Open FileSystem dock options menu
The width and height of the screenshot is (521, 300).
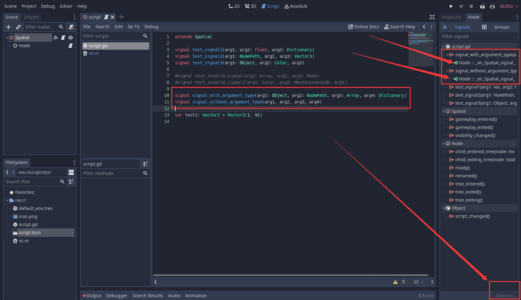(x=74, y=162)
